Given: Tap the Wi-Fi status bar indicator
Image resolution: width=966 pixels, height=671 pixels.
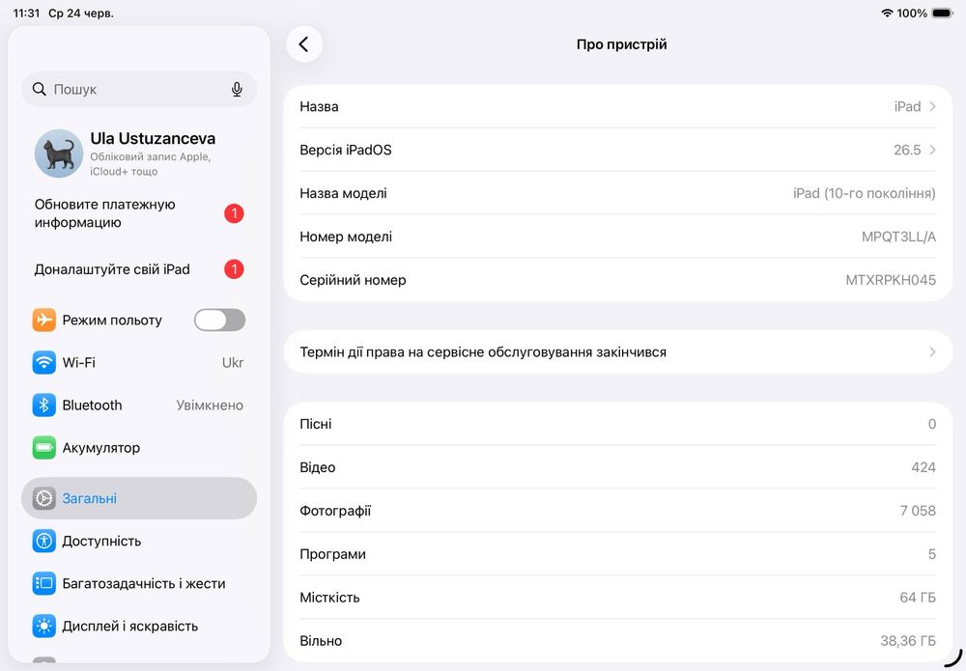Looking at the screenshot, I should pos(887,13).
